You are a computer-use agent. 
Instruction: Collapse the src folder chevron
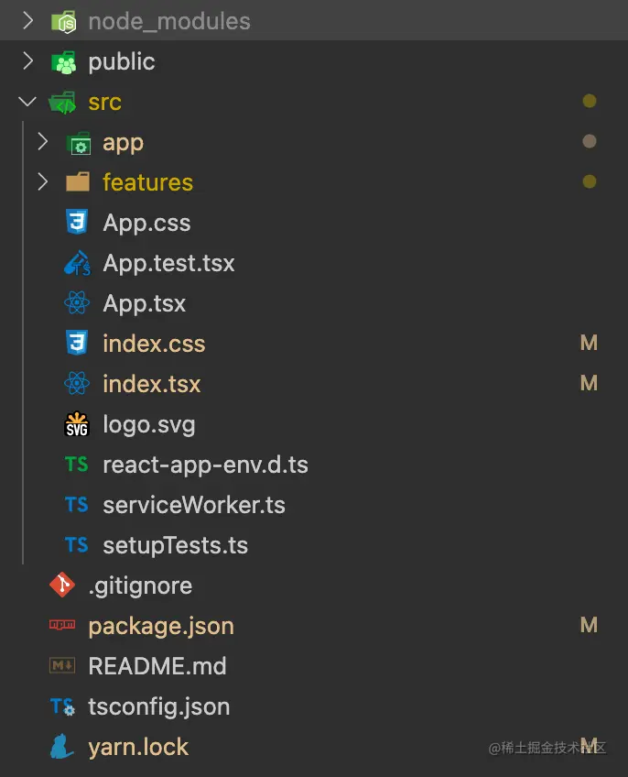pos(27,102)
